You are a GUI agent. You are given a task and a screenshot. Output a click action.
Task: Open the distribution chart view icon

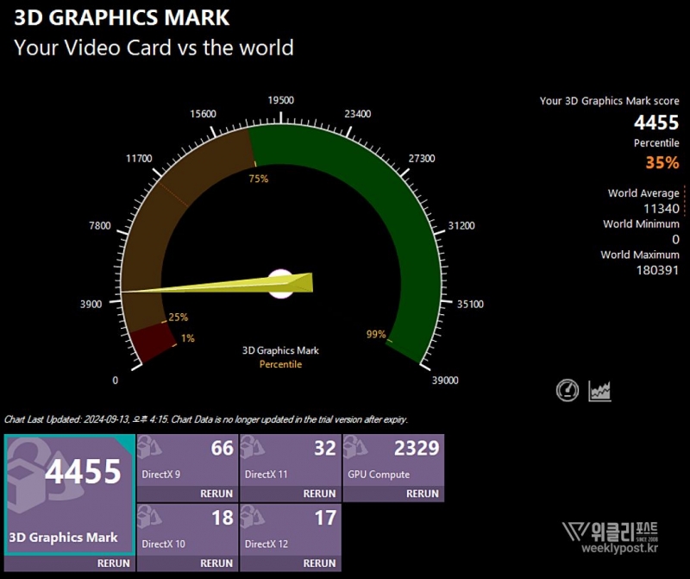pyautogui.click(x=599, y=391)
